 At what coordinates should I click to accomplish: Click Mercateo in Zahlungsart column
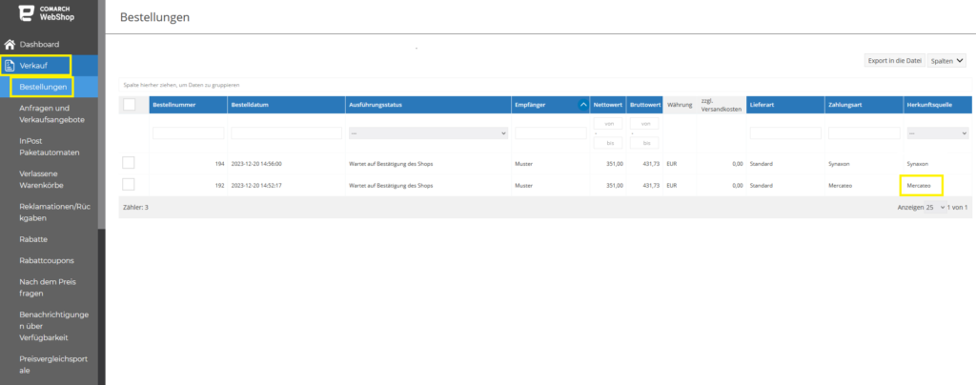pos(841,185)
